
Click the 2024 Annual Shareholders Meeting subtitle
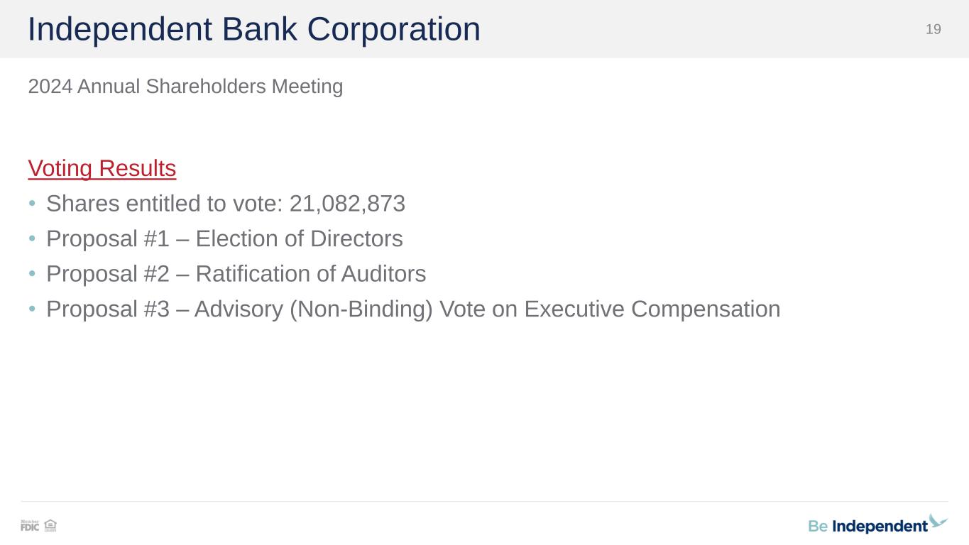click(185, 87)
